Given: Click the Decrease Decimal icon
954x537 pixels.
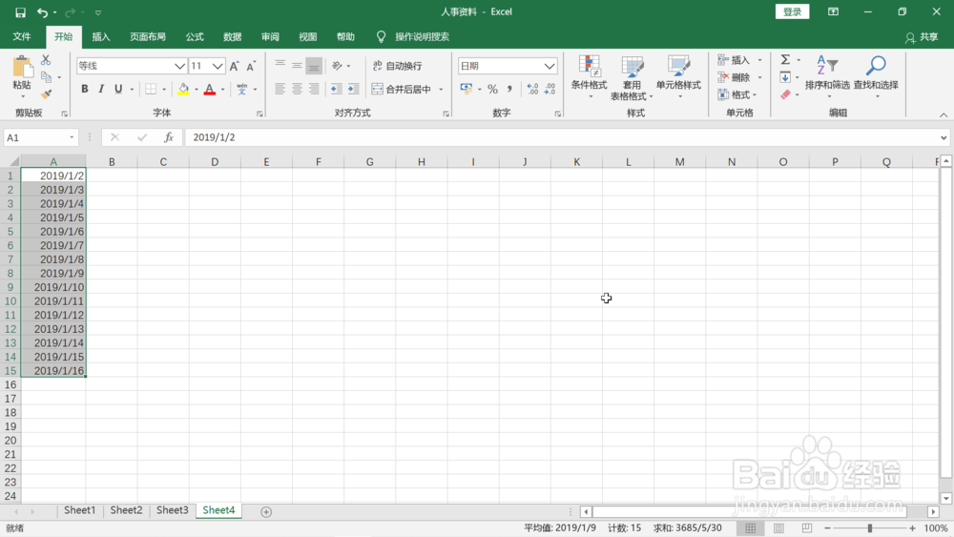Looking at the screenshot, I should tap(550, 90).
